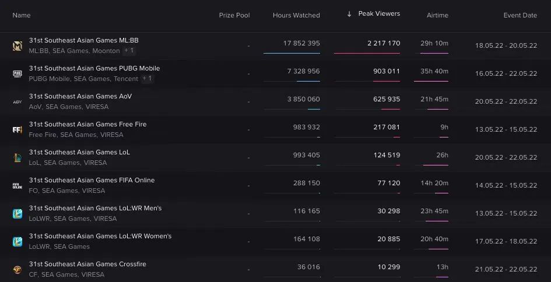
Task: Sort table by Airtime header
Action: [437, 15]
